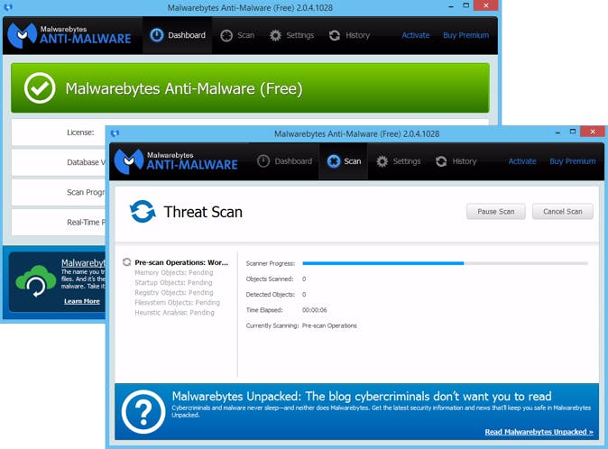Image resolution: width=608 pixels, height=449 pixels.
Task: Click the Filesystem Objects: Pending row
Action: (x=177, y=303)
